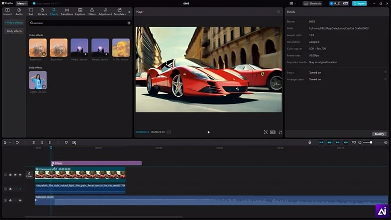This screenshot has height=220, width=391.
Task: Split clip at playhead
Action: [x=33, y=142]
